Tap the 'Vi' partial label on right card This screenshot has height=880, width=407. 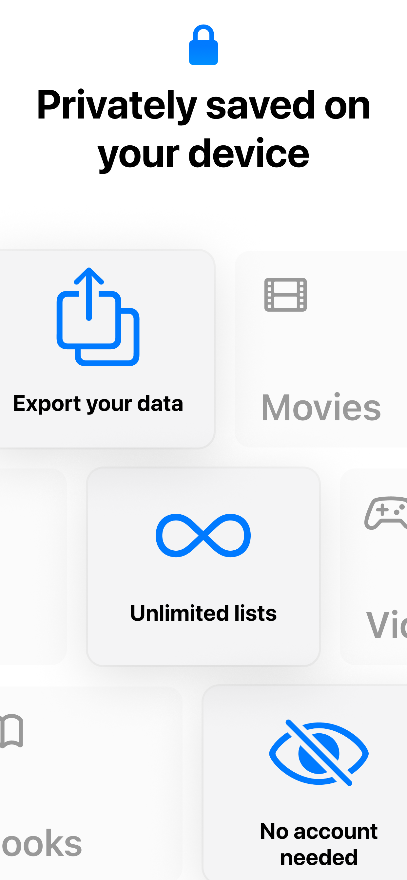point(386,624)
